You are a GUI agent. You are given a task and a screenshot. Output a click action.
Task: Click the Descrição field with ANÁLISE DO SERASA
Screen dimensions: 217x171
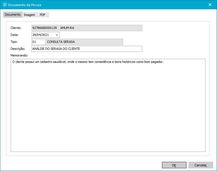pos(87,49)
